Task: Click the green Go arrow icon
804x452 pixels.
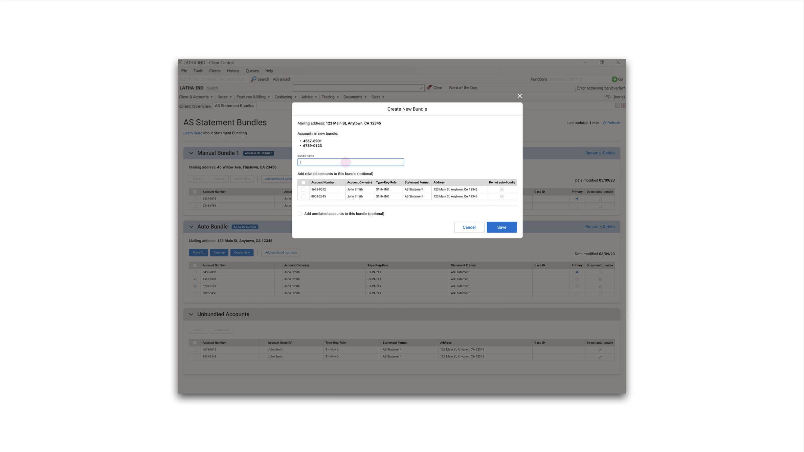Action: coord(614,79)
